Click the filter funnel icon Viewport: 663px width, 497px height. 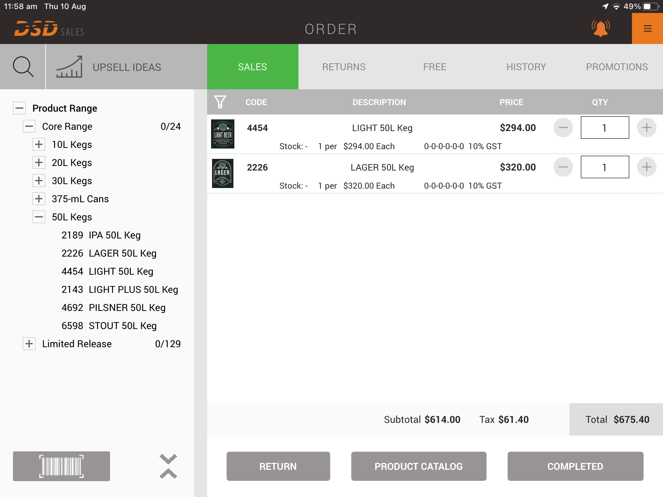220,102
